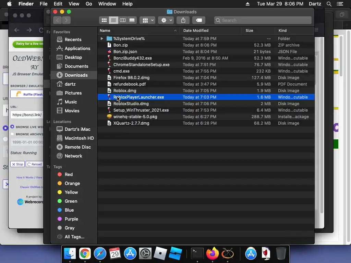Open the File menu

[x=44, y=4]
